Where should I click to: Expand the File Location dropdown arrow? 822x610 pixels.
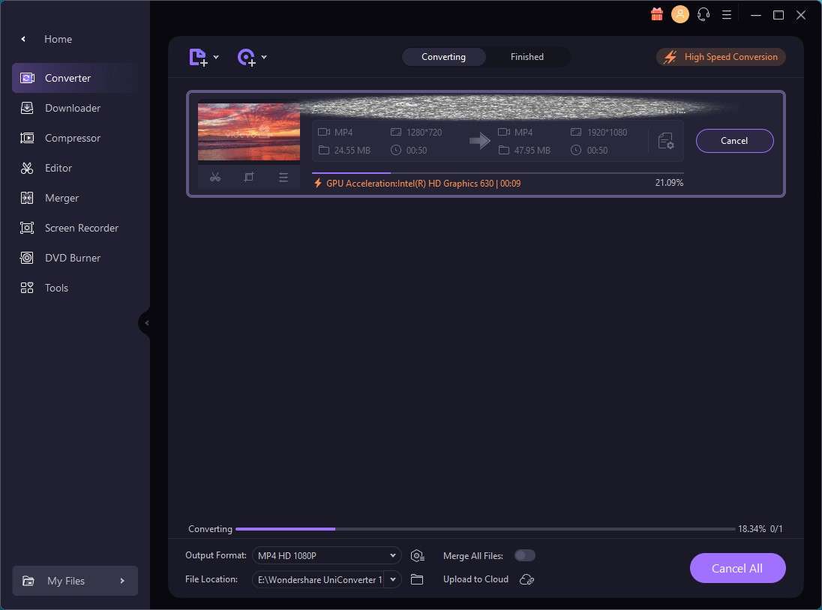coord(393,579)
